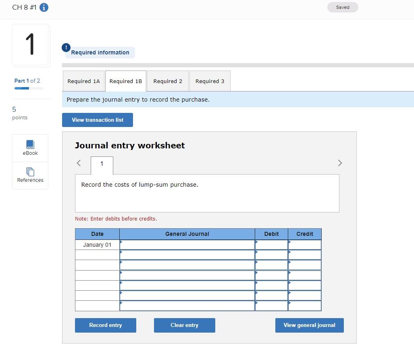Open General Journal account dropdown in second row
The width and height of the screenshot is (414, 356).
tap(187, 255)
